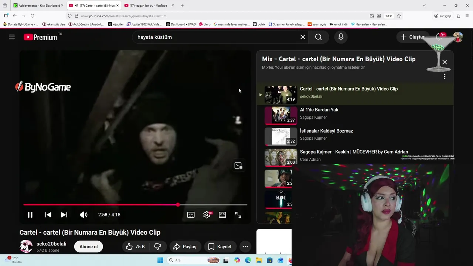The height and width of the screenshot is (266, 473).
Task: Open Streamer Panel bookmark
Action: tap(286, 24)
